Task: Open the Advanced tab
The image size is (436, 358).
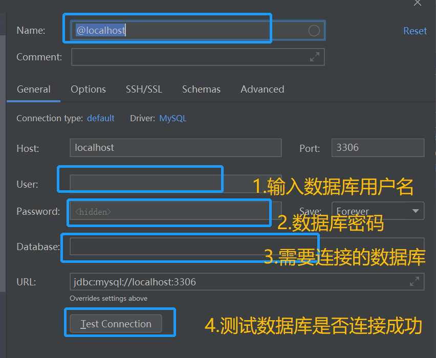Action: coord(262,89)
